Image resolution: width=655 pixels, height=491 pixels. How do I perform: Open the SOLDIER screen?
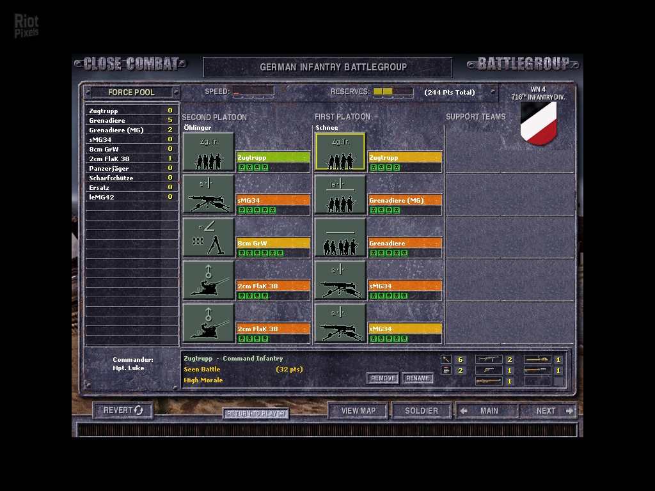pyautogui.click(x=422, y=410)
